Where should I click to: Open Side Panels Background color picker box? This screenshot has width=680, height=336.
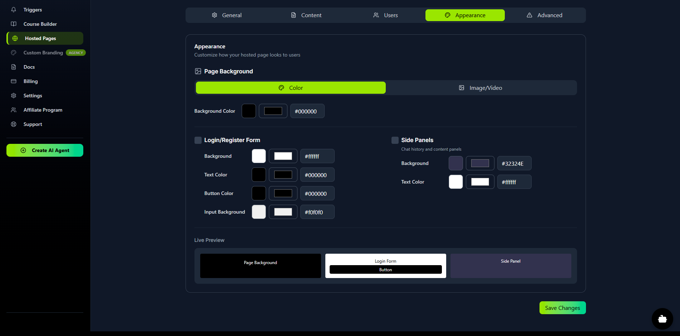480,163
